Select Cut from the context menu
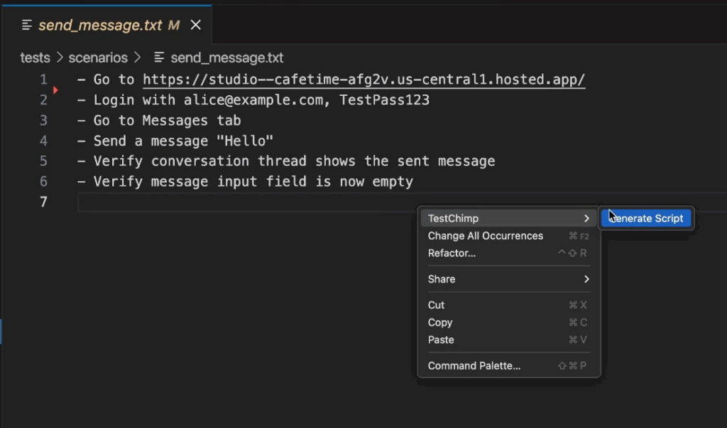Screen dimensions: 727x428 tap(436, 305)
